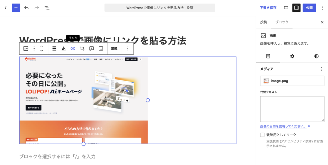Redo the undone change
328x165 pixels.
(37, 8)
